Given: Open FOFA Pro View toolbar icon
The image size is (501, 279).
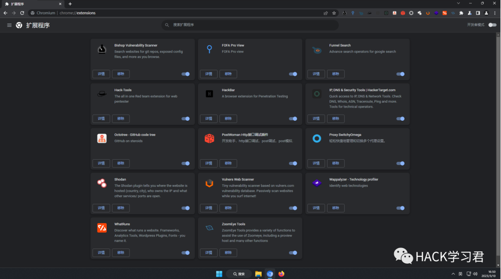Looking at the screenshot, I should [x=353, y=13].
